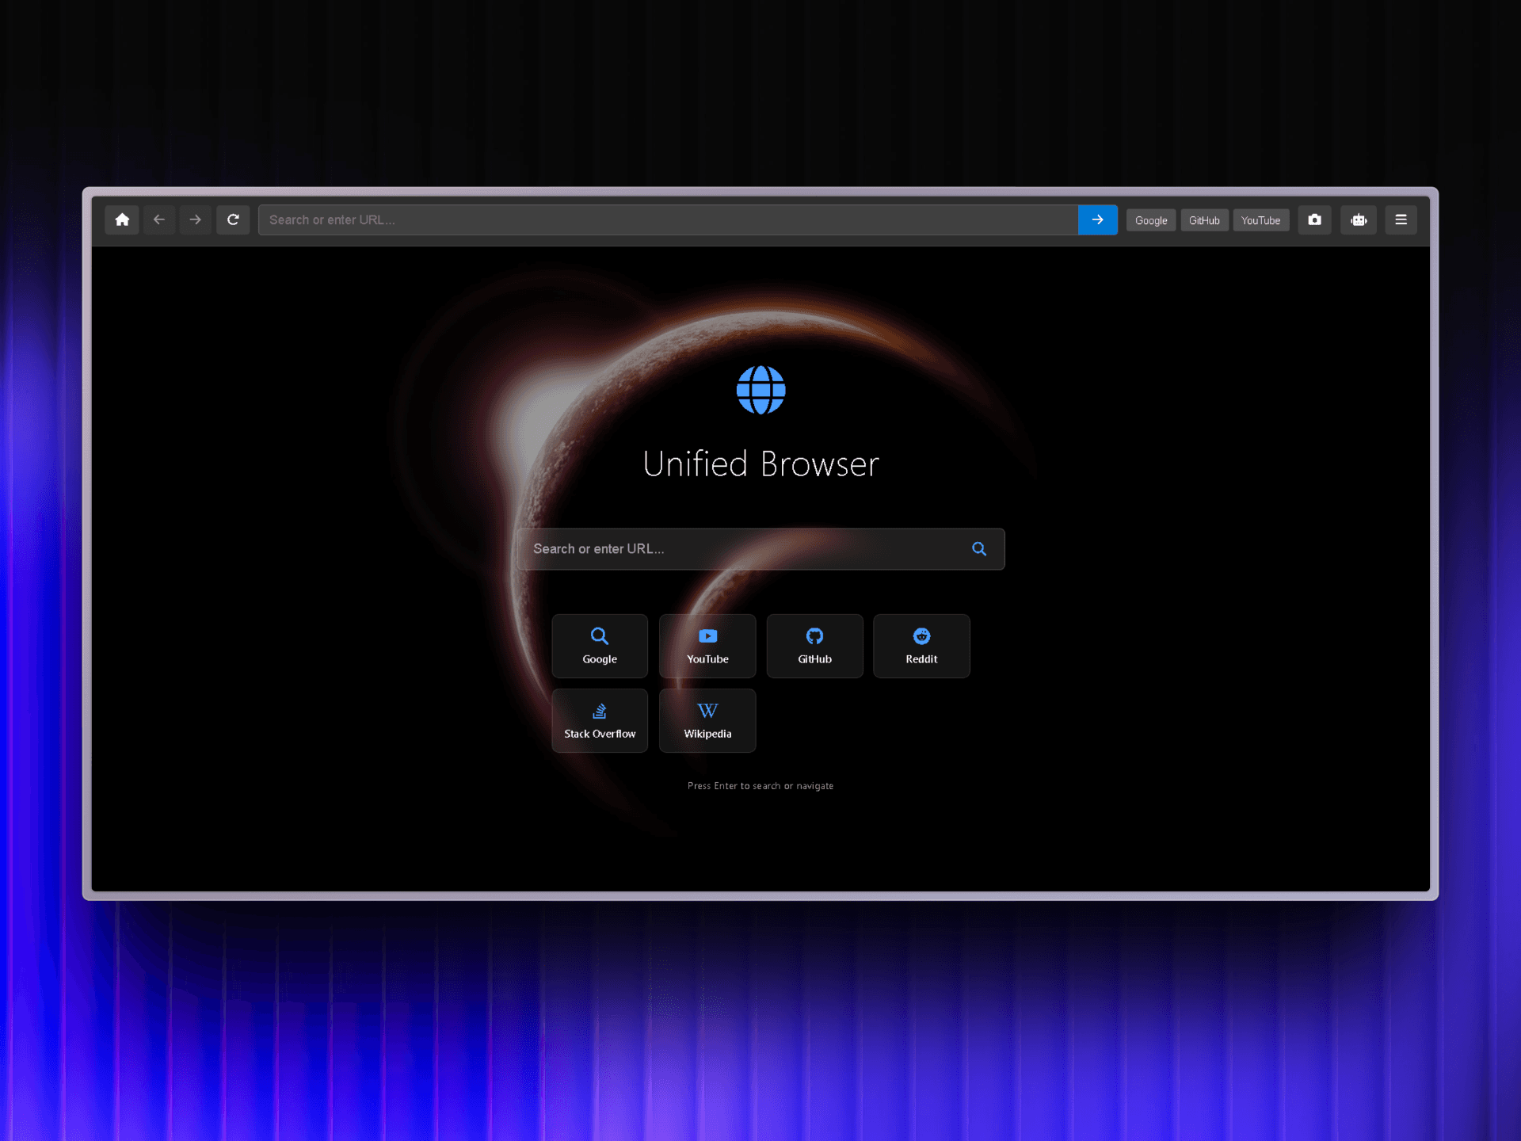Image resolution: width=1521 pixels, height=1141 pixels.
Task: Open the GitHub shortcut tile
Action: point(814,646)
